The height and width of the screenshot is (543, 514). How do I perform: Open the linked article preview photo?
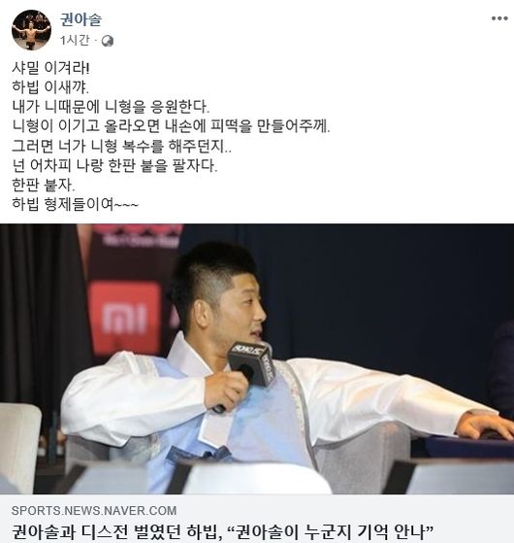[x=257, y=359]
